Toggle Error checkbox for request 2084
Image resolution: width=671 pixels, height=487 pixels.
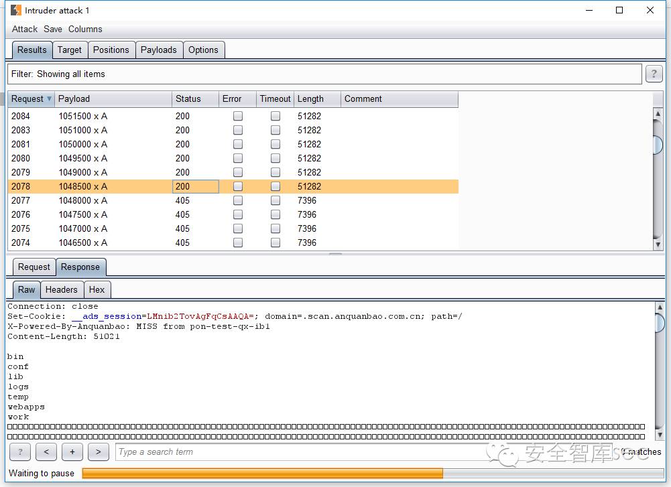(238, 116)
